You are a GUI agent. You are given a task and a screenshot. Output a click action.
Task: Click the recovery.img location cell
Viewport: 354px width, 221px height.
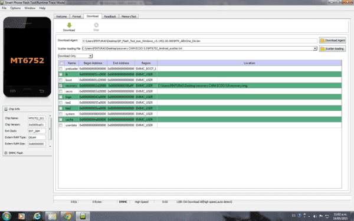pyautogui.click(x=249, y=85)
